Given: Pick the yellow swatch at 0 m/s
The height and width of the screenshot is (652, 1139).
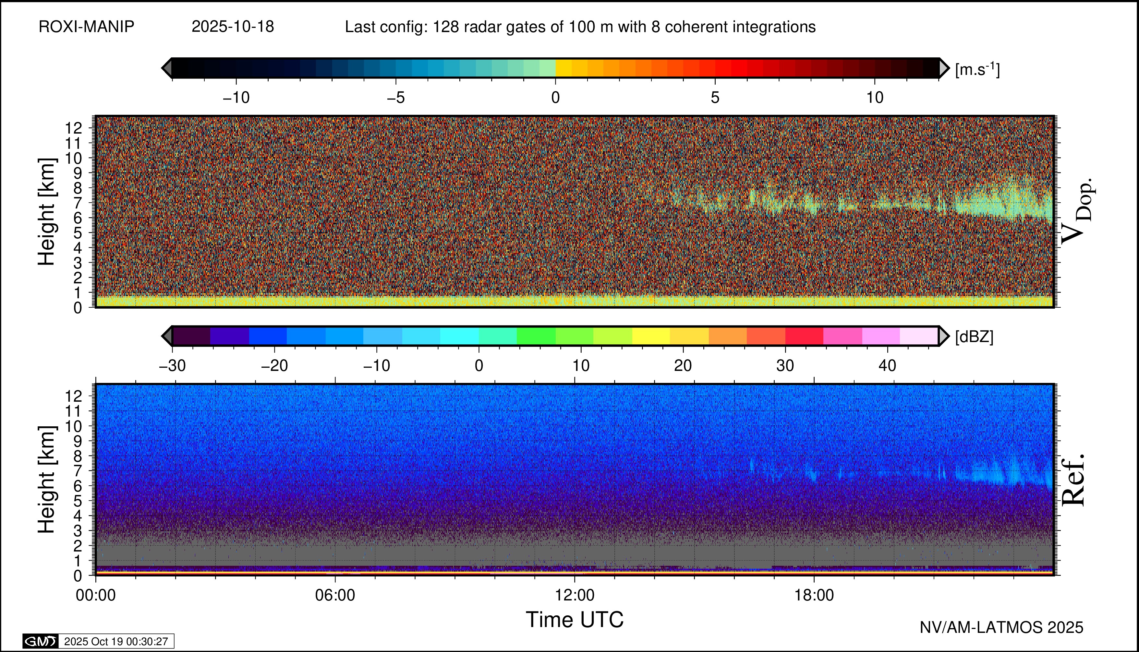Looking at the screenshot, I should click(564, 68).
